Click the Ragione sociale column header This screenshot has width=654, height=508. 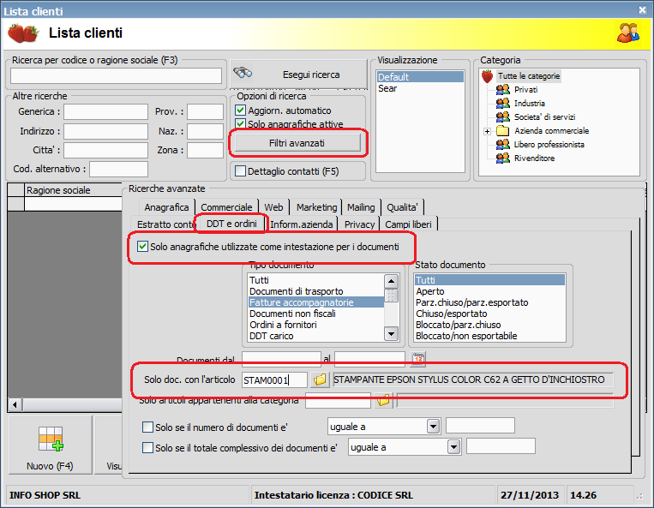tap(73, 190)
